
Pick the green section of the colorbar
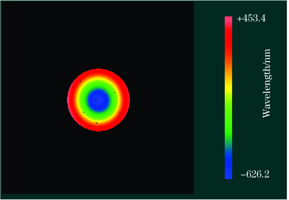pyautogui.click(x=228, y=120)
